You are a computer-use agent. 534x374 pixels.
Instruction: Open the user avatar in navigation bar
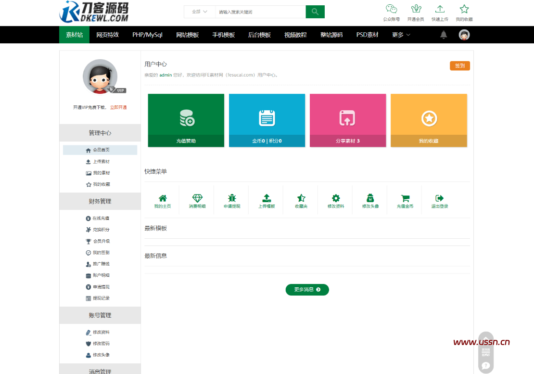tap(464, 35)
